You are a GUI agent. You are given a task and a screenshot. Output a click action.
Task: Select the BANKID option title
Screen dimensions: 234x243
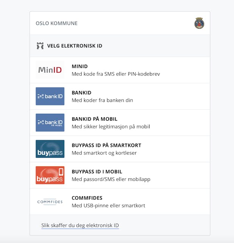tap(81, 93)
